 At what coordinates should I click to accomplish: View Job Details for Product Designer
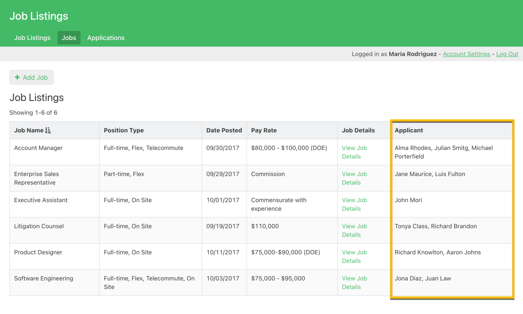click(354, 257)
